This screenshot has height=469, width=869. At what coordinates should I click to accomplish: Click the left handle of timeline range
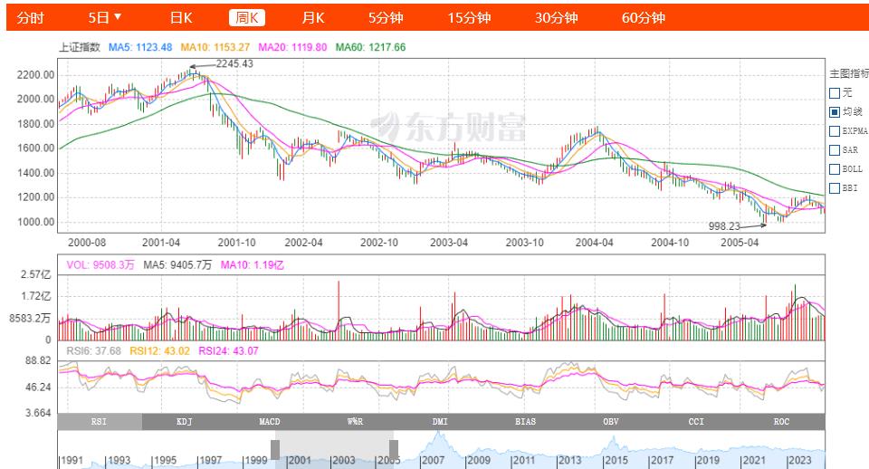275,450
